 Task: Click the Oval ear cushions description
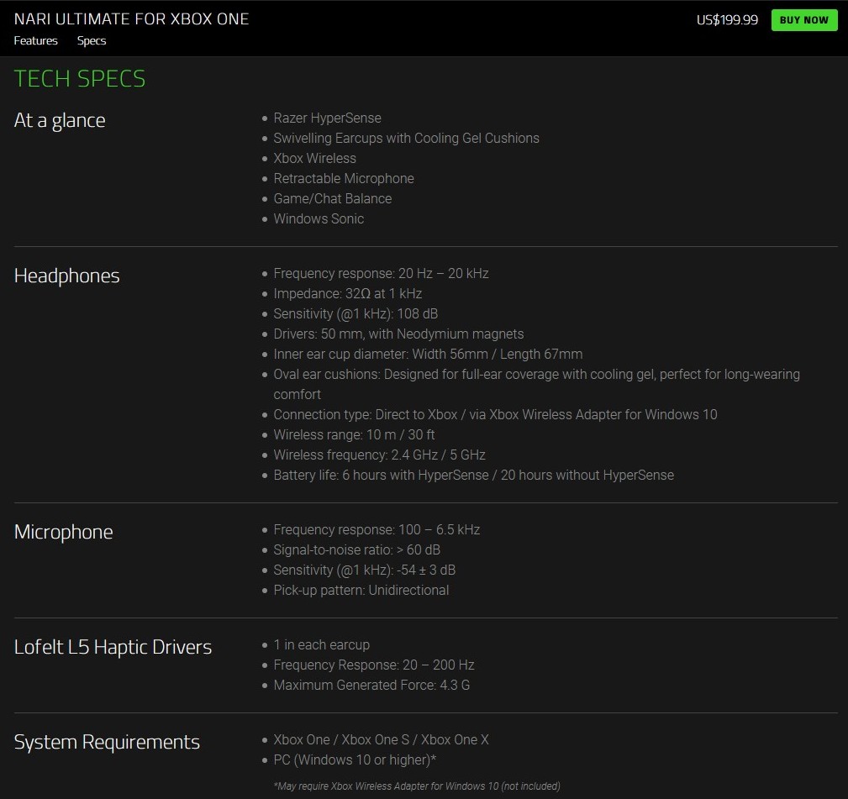[x=536, y=384]
